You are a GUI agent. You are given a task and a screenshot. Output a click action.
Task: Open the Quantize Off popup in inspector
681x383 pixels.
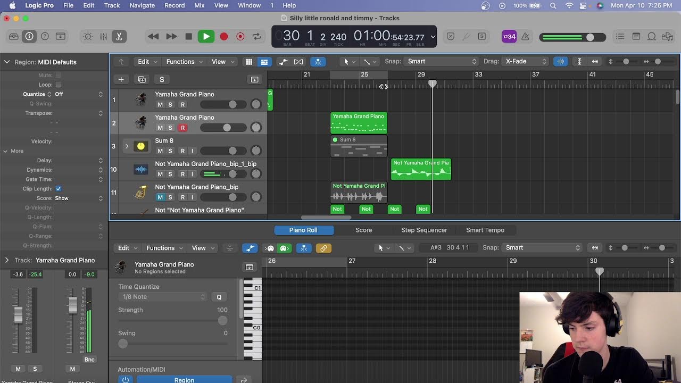coord(79,94)
